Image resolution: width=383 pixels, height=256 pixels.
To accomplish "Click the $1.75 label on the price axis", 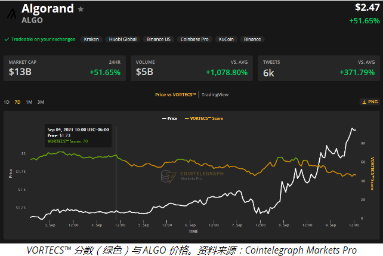I will 21,171.
